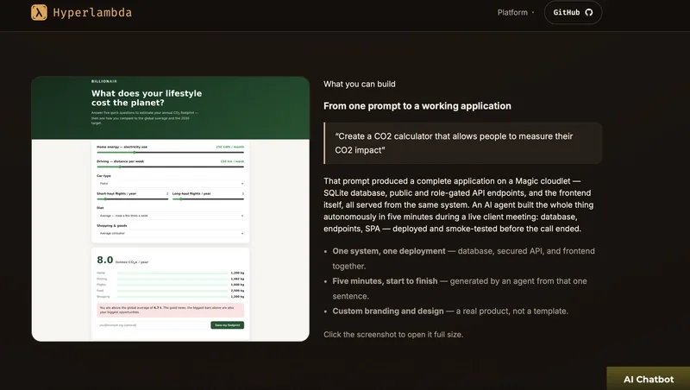Click bullet 'Five minutes, start to finish'
This screenshot has height=390, width=690.
(460, 288)
